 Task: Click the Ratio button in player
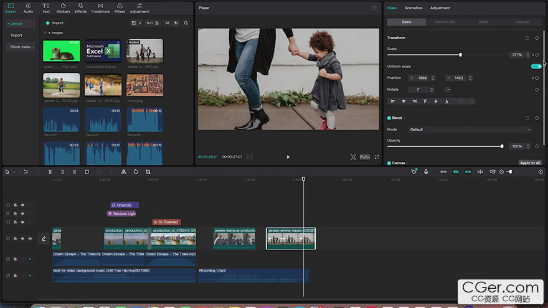364,157
